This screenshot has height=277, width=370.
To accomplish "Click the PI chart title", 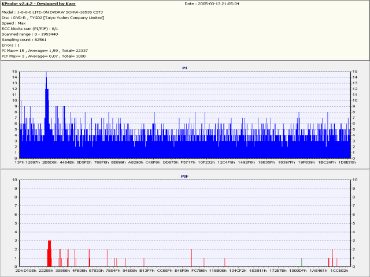I will tap(184, 68).
